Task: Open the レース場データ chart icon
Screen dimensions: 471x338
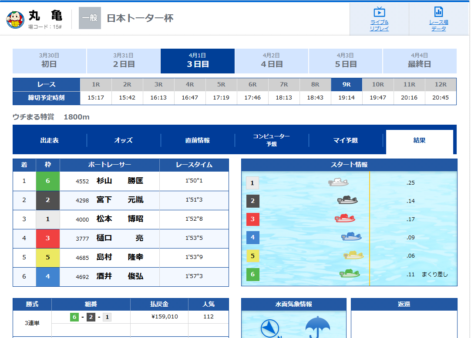Action: [438, 12]
